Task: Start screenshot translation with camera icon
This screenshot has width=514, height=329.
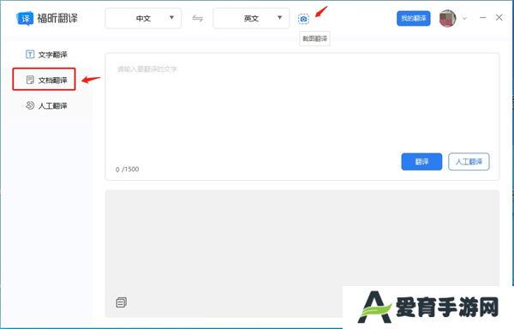Action: coord(303,19)
